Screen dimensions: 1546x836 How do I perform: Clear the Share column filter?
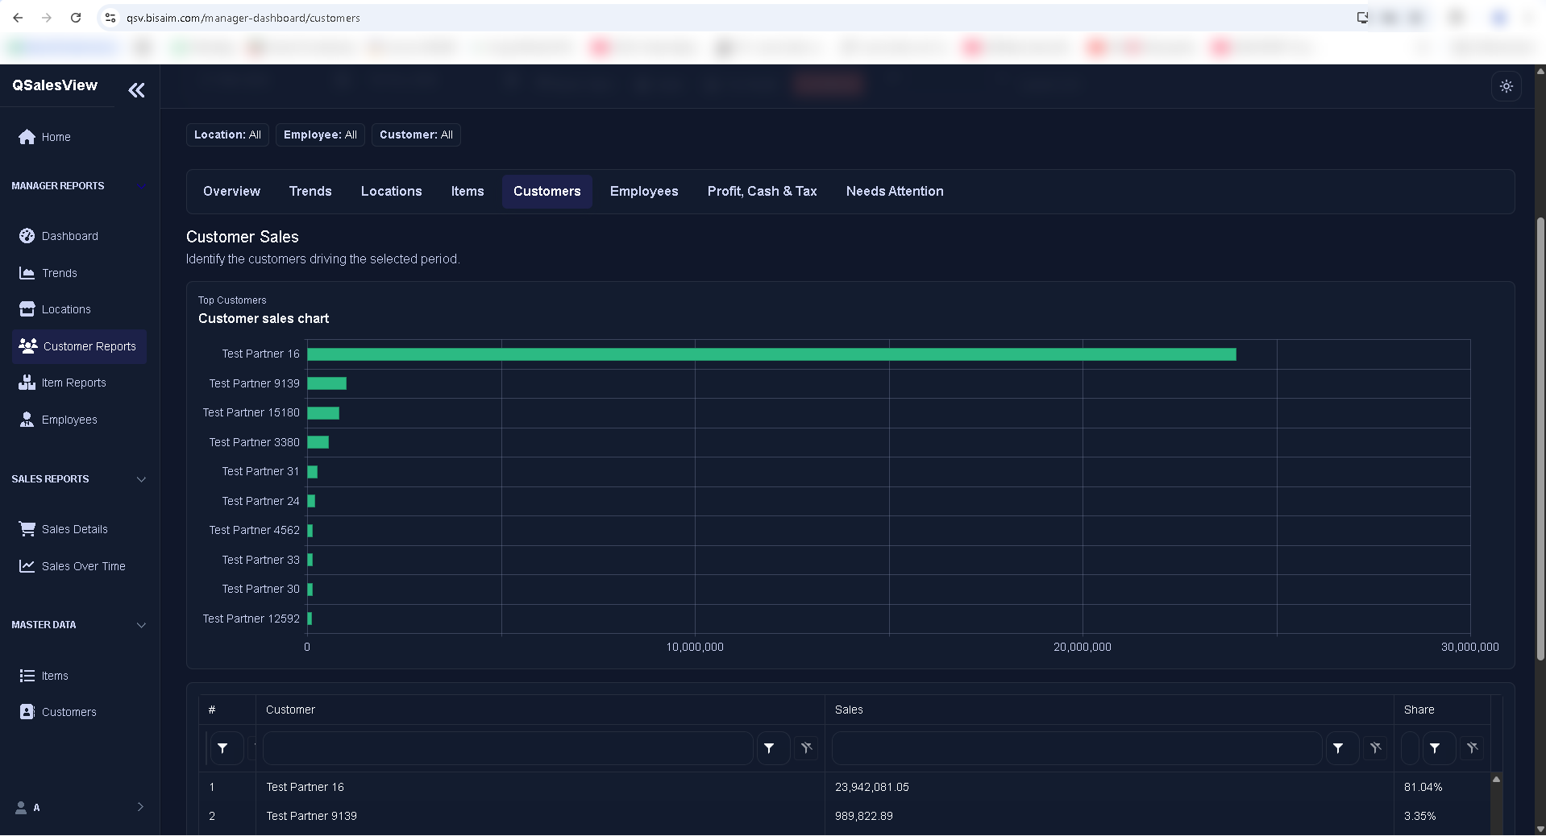(x=1472, y=748)
